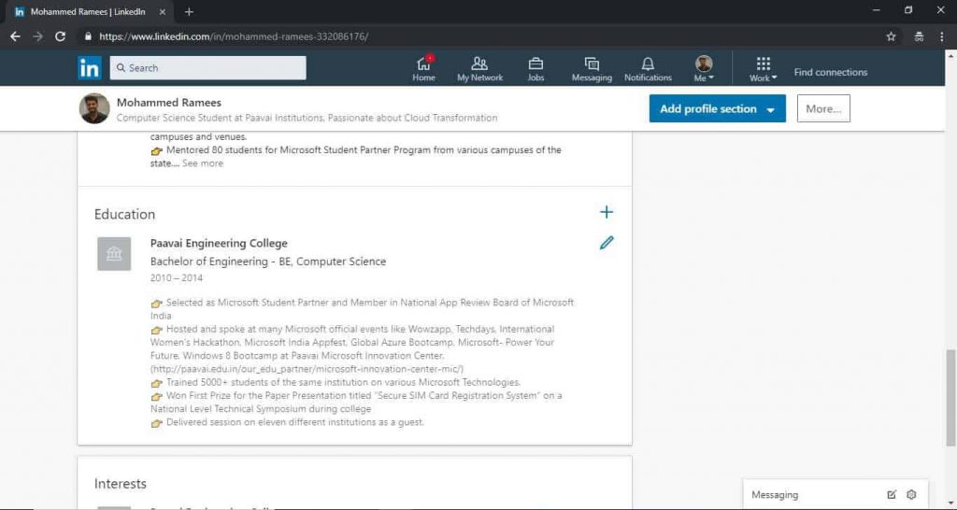Screen dimensions: 957x510
Task: Click the Interests section heading
Action: [121, 484]
